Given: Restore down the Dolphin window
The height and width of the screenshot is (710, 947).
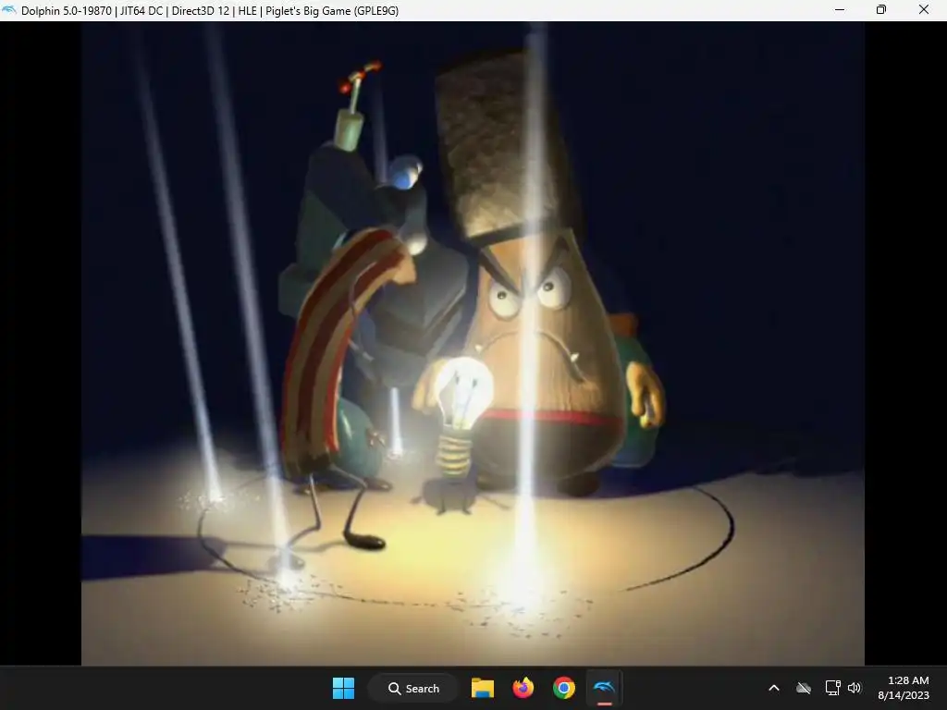Looking at the screenshot, I should [x=881, y=9].
